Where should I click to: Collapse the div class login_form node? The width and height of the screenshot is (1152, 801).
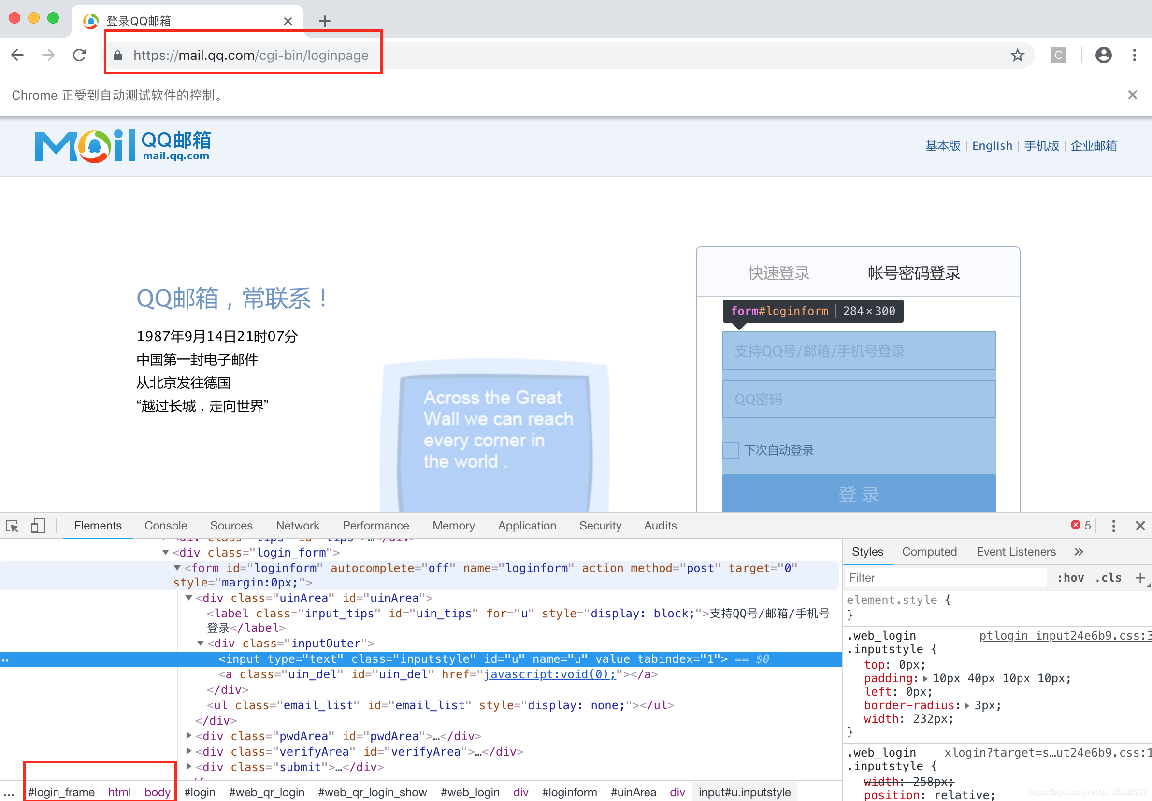(165, 552)
